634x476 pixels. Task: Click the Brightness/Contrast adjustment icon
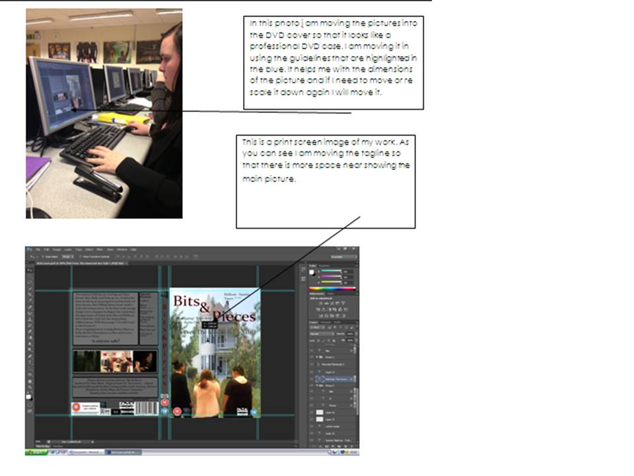point(321,303)
